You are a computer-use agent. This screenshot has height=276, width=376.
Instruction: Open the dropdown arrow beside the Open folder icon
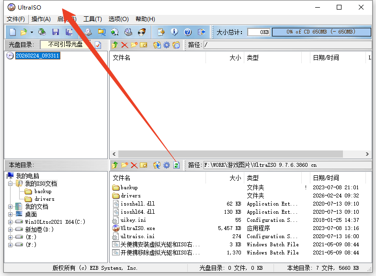pyautogui.click(x=32, y=32)
